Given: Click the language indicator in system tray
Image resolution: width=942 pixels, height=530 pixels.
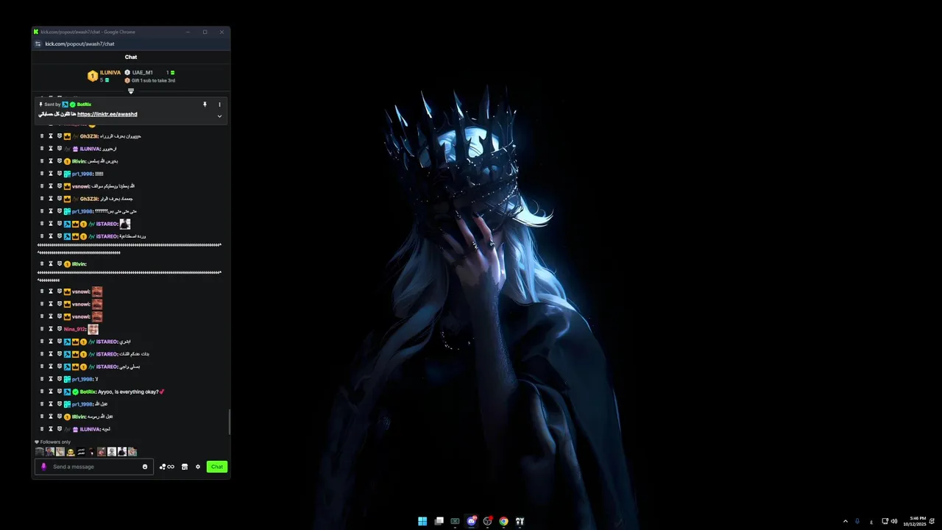Looking at the screenshot, I should point(871,521).
